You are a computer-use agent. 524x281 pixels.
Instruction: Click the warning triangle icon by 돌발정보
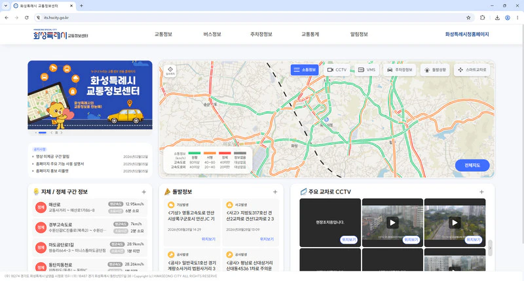coord(168,191)
